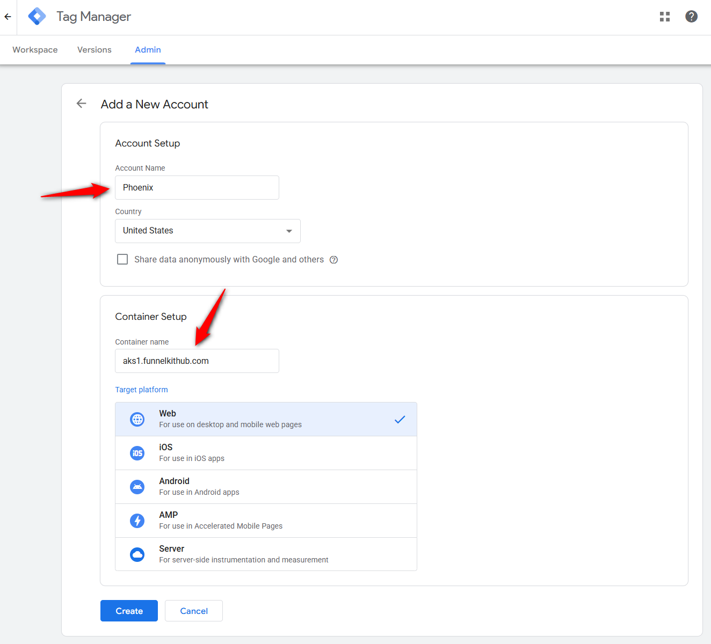
Task: Enable Share data anonymously with Google checkbox
Action: 122,260
